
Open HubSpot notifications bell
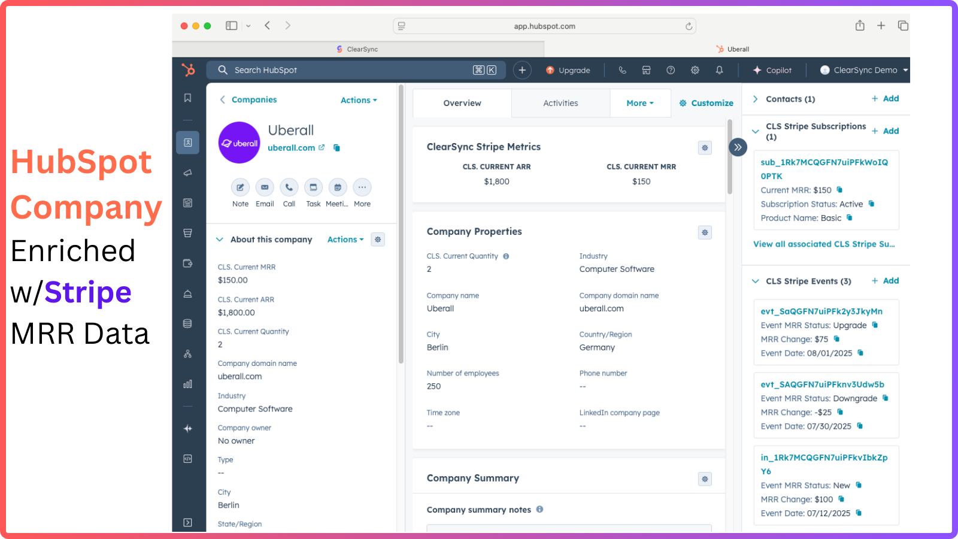pos(719,70)
